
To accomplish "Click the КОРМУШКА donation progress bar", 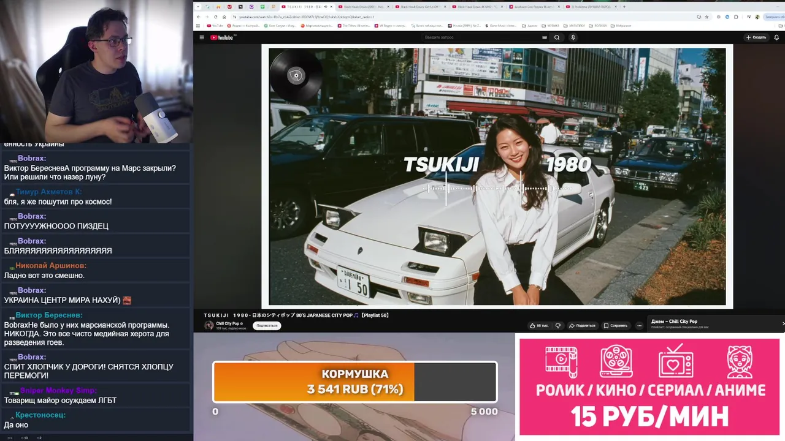I will point(354,382).
